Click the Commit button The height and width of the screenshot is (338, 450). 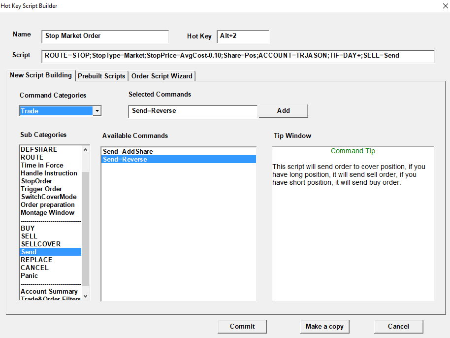pos(242,326)
